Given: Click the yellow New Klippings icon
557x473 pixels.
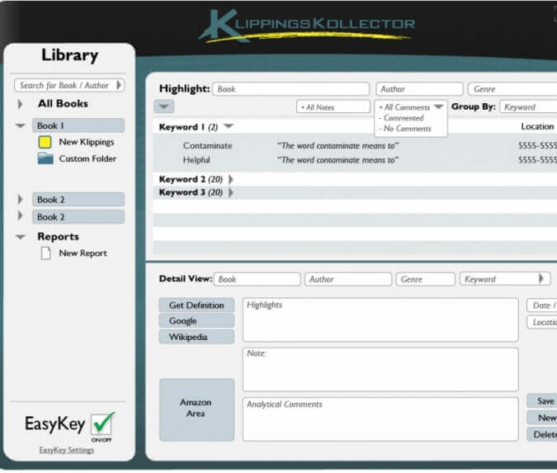Looking at the screenshot, I should pos(45,142).
